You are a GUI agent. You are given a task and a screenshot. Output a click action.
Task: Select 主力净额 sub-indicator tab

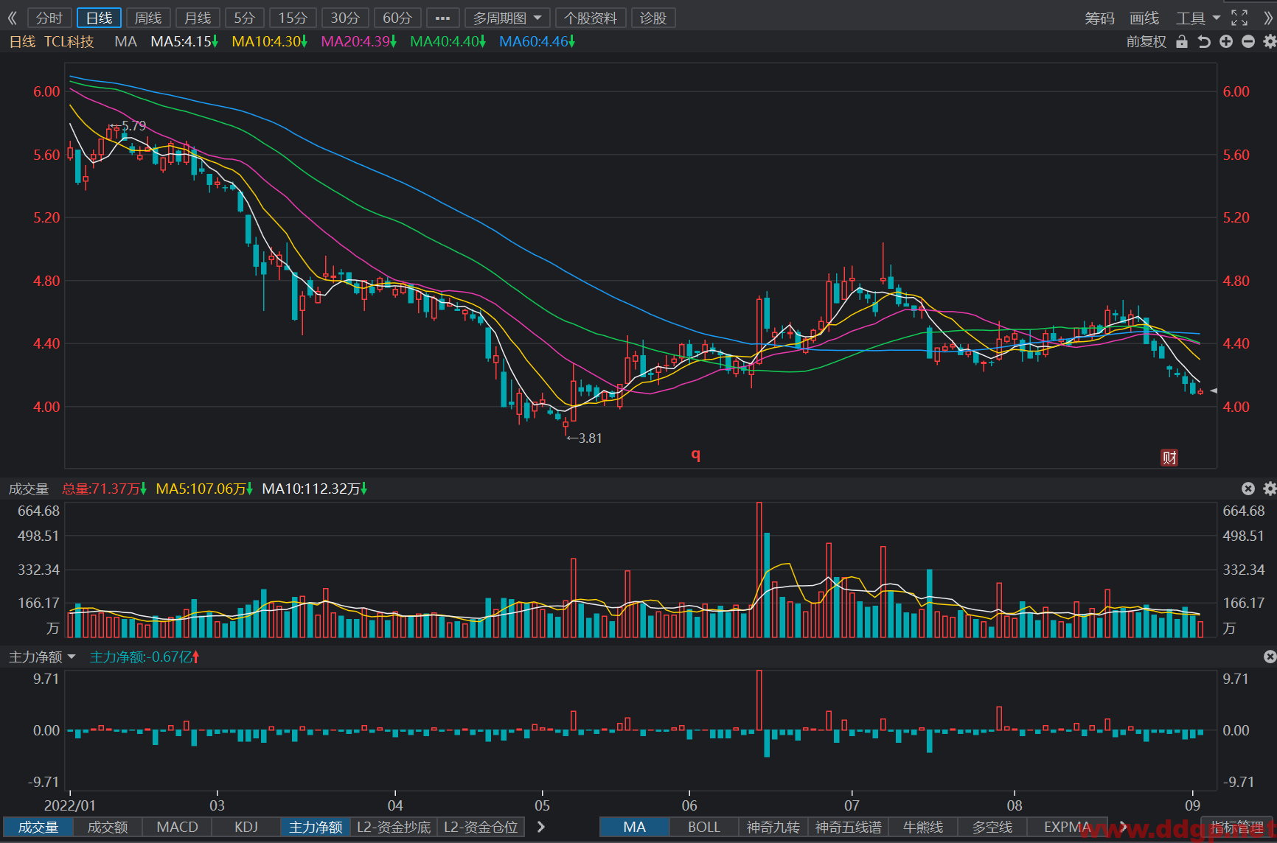point(316,827)
